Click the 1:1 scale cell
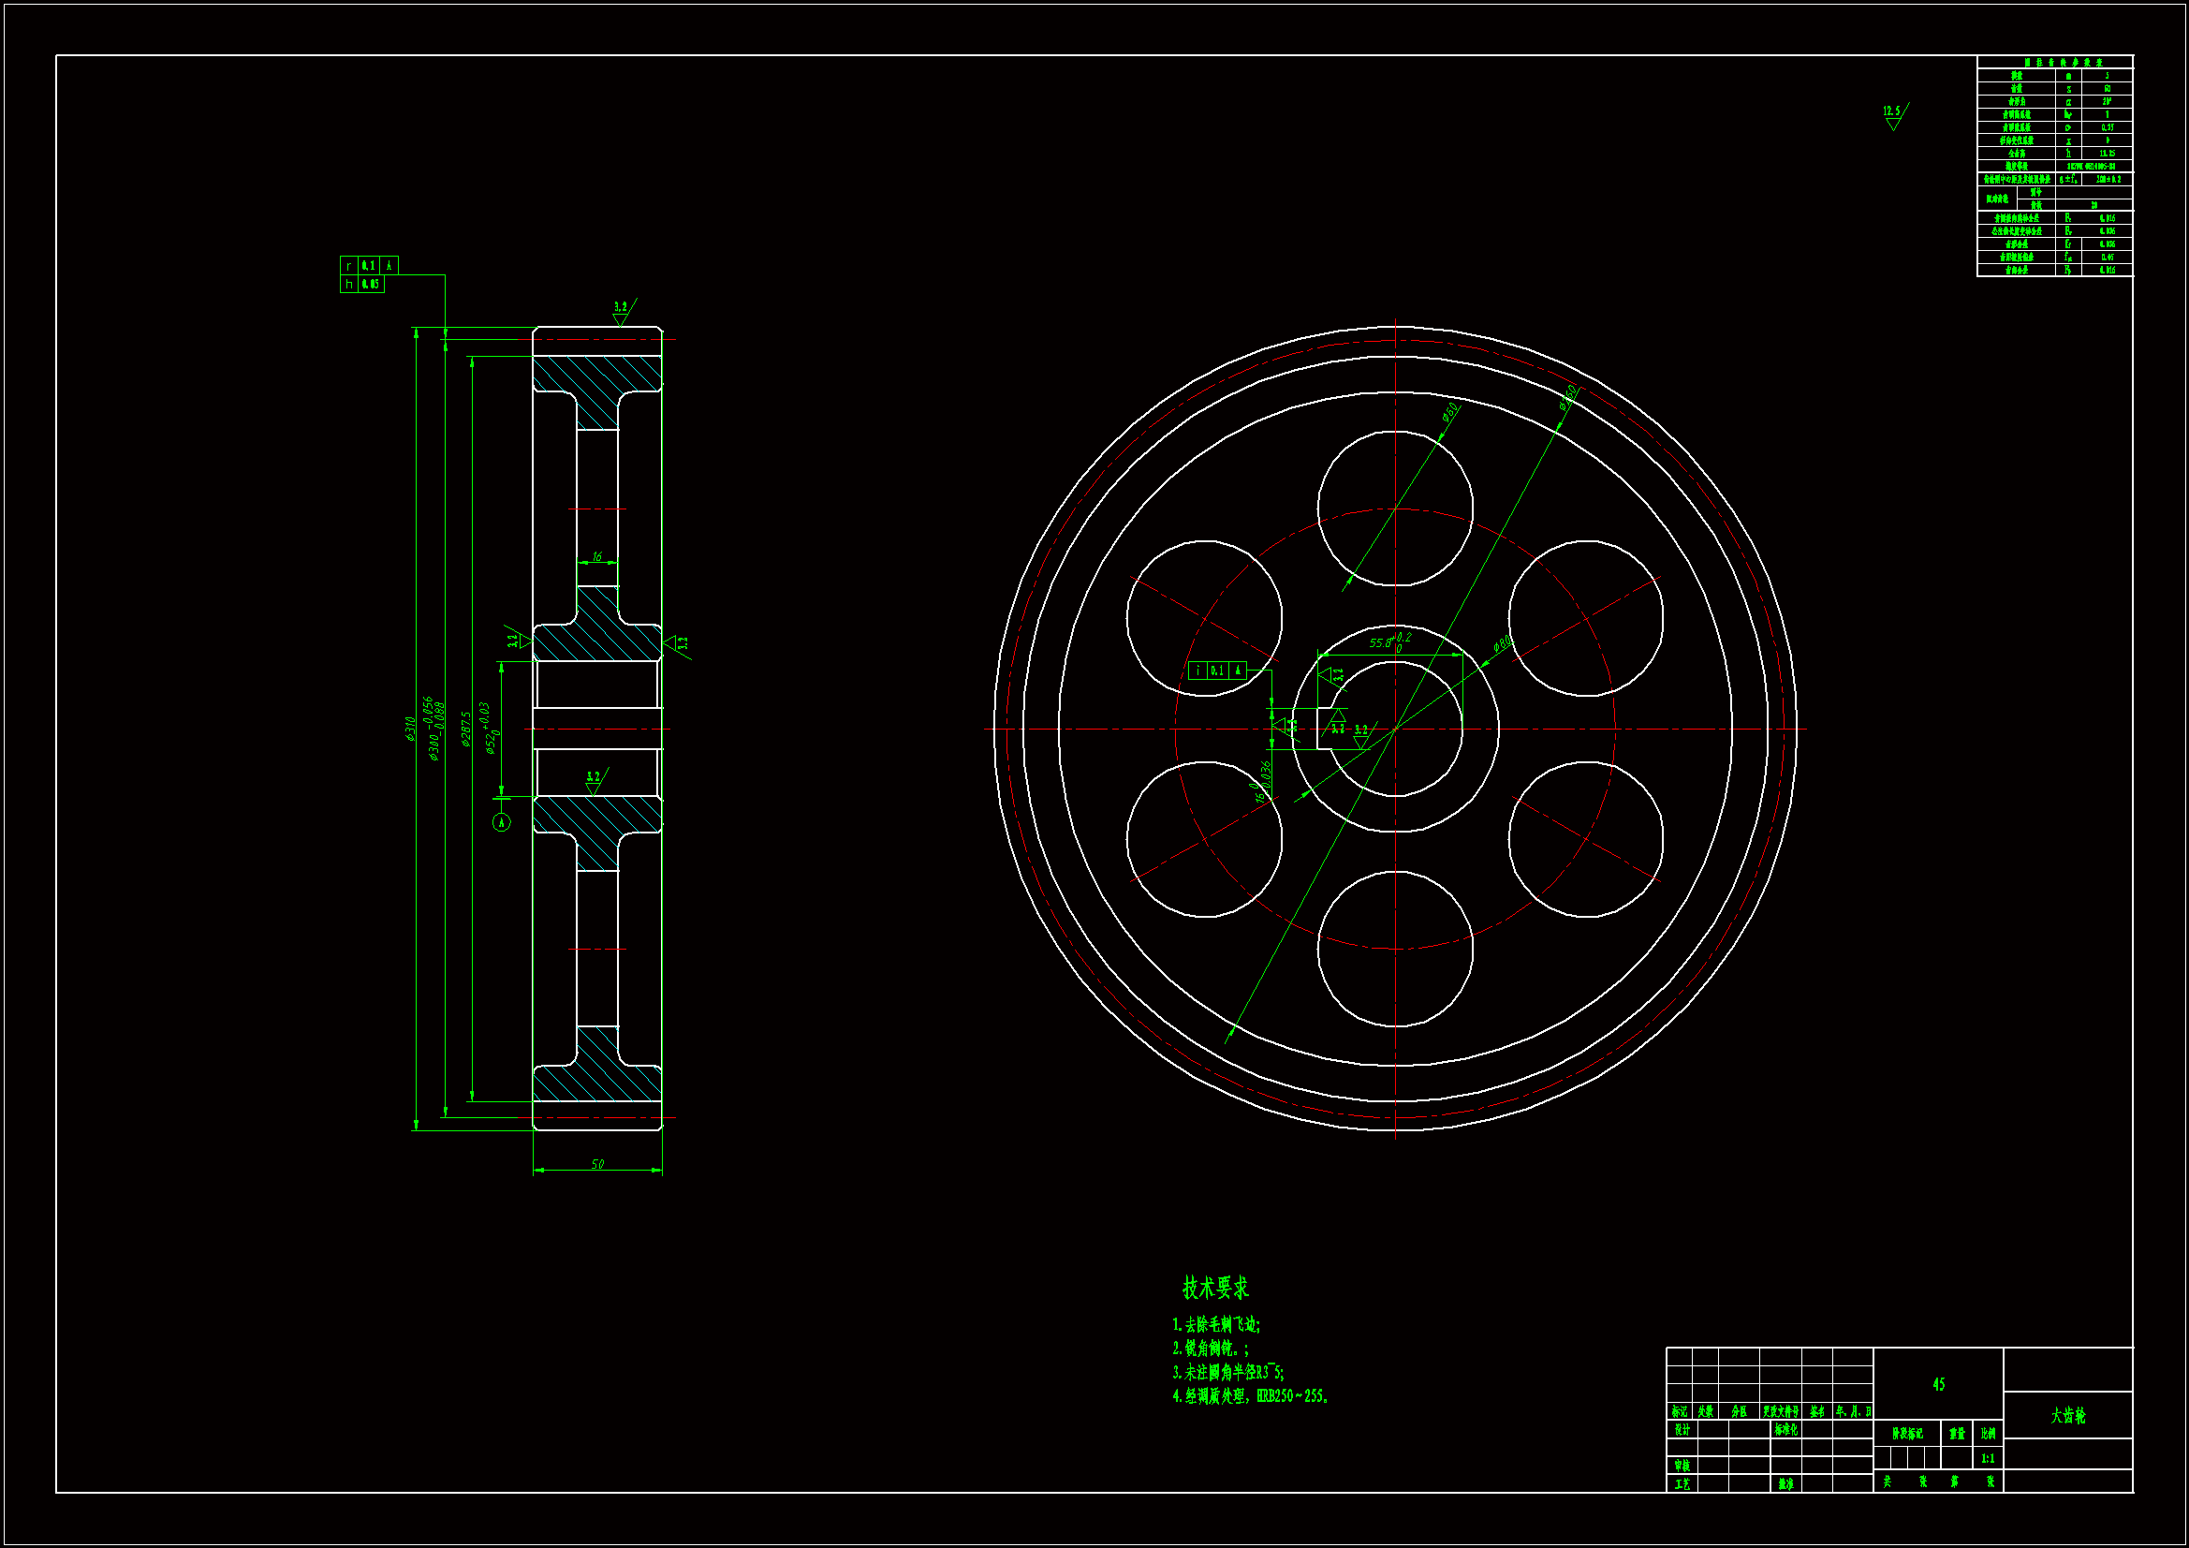The width and height of the screenshot is (2189, 1548). pyautogui.click(x=1988, y=1458)
